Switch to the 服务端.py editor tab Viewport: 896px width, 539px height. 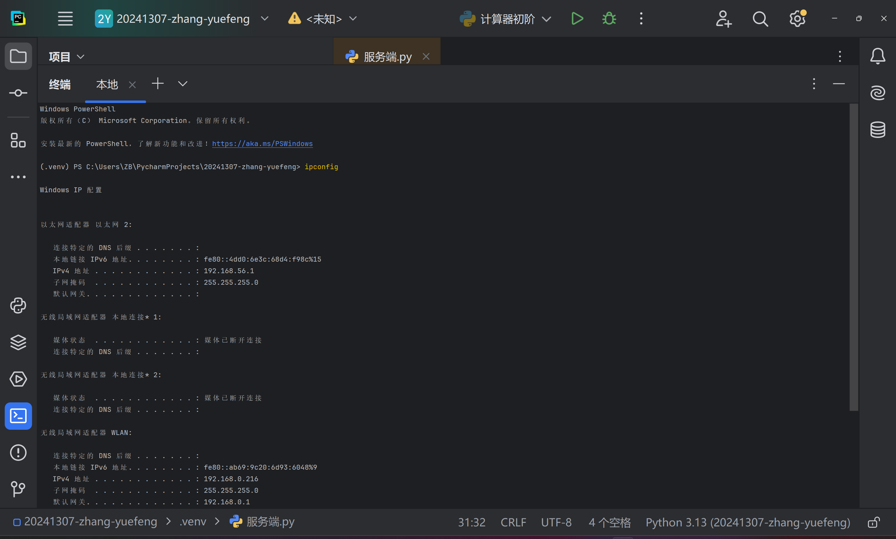click(387, 57)
